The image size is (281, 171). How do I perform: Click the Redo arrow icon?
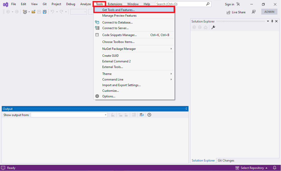(61, 12)
